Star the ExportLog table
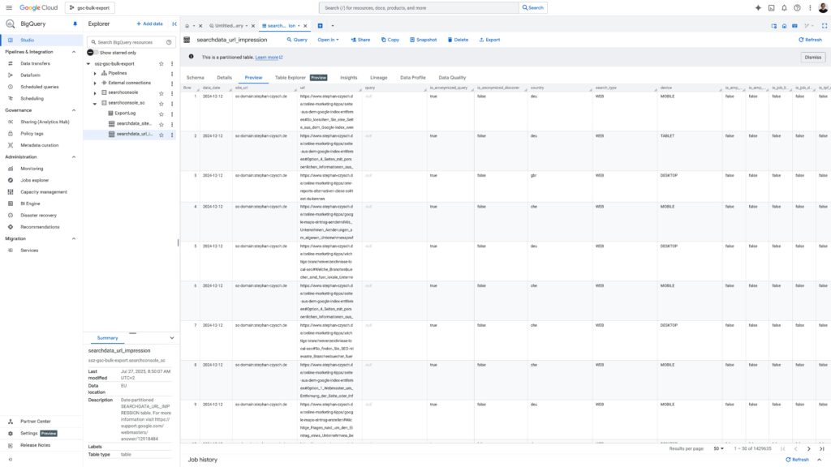Viewport: 831px width, 467px height. pyautogui.click(x=161, y=114)
